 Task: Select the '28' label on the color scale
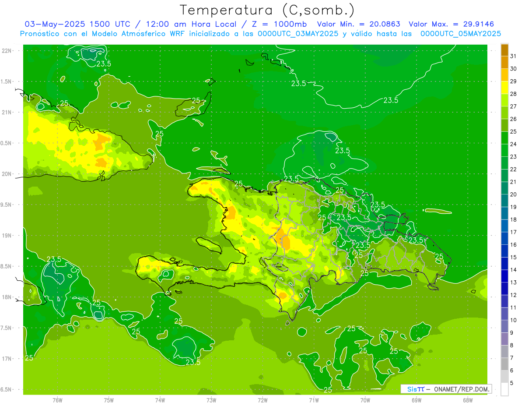(514, 94)
